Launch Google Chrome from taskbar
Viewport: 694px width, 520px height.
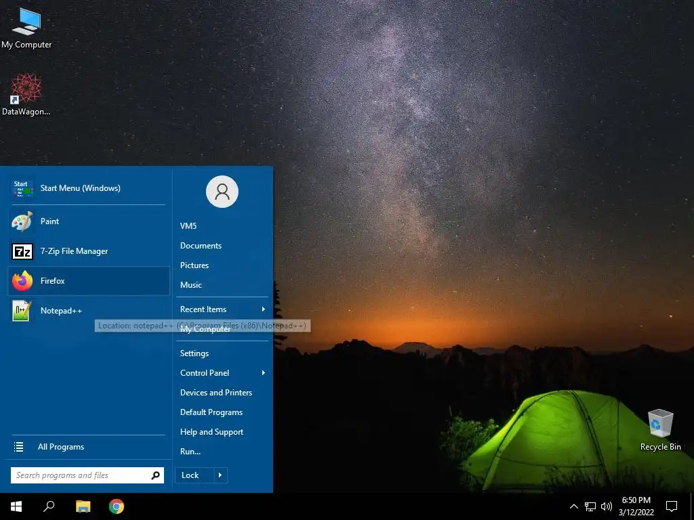[x=117, y=506]
